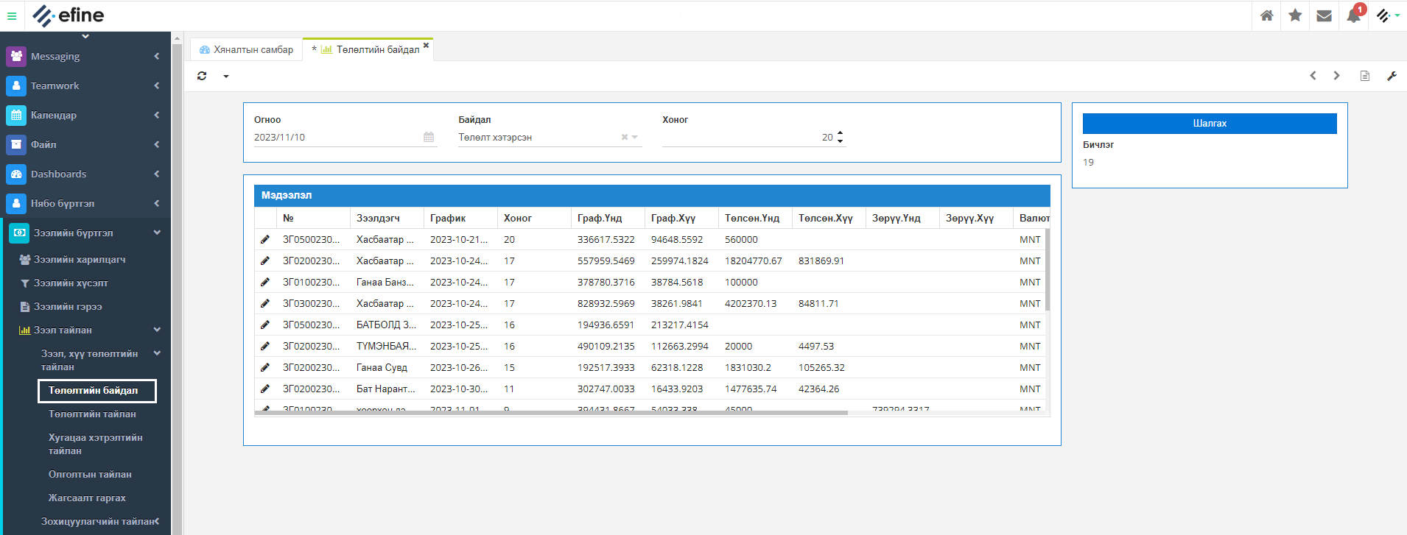Edit the Ганаа Банз... row pencil icon

265,282
